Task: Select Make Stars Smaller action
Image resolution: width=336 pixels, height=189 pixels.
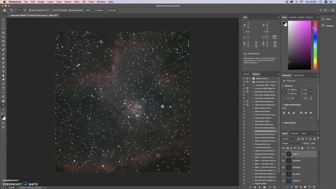Action: pyautogui.click(x=262, y=111)
